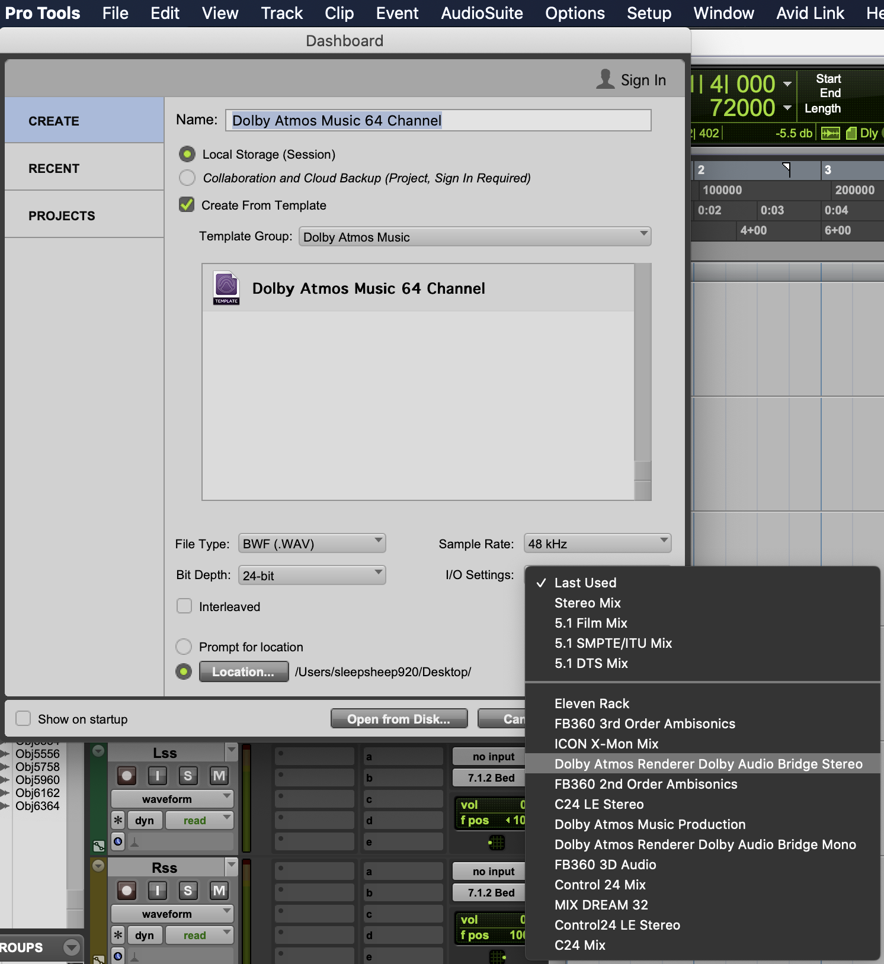
Task: Record-enable the Rss track
Action: [127, 891]
